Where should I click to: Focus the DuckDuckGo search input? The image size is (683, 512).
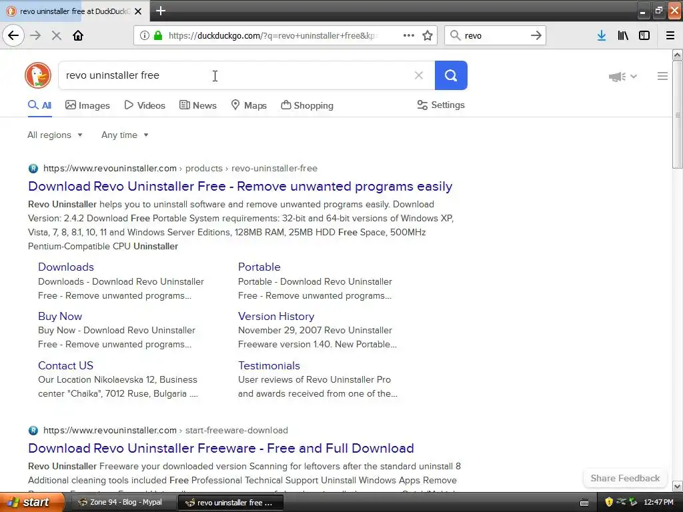pyautogui.click(x=235, y=75)
